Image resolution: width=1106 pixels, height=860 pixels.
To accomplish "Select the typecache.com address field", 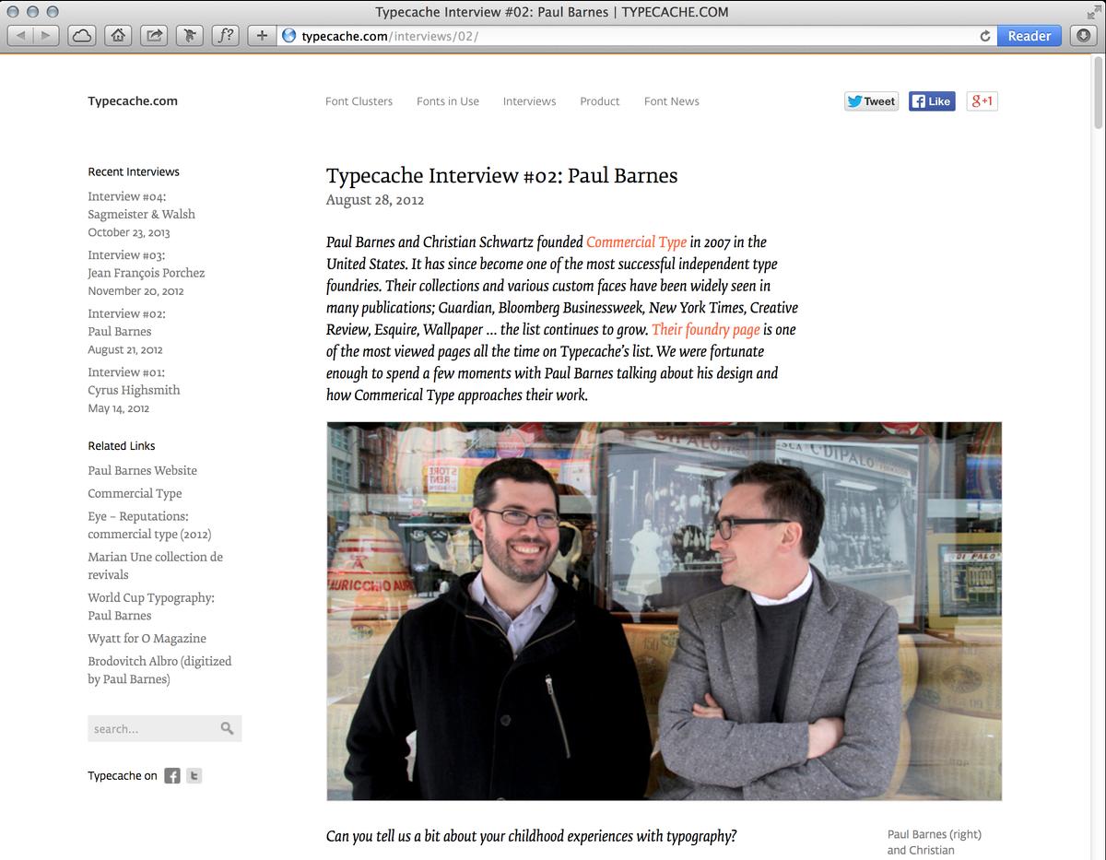I will coord(636,36).
